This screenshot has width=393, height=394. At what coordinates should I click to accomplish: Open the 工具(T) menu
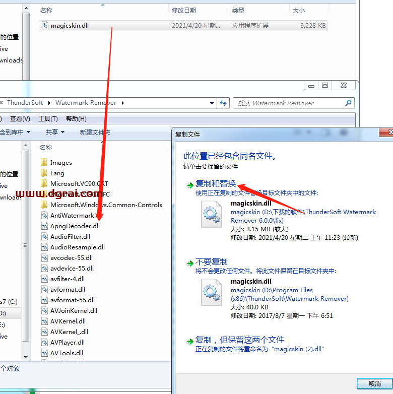pyautogui.click(x=48, y=119)
